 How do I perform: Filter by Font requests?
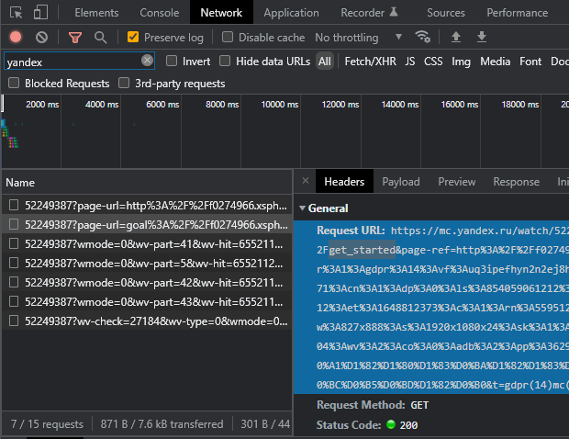click(530, 61)
